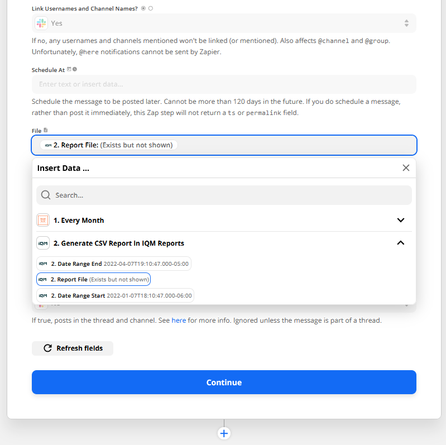Image resolution: width=446 pixels, height=445 pixels.
Task: Click the calendar icon beside Schedule At
Action: tap(69, 69)
